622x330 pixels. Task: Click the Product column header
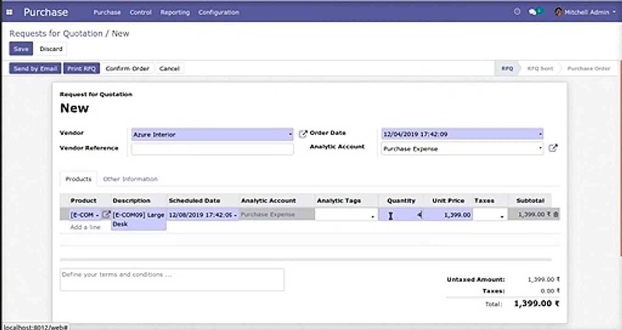(84, 200)
